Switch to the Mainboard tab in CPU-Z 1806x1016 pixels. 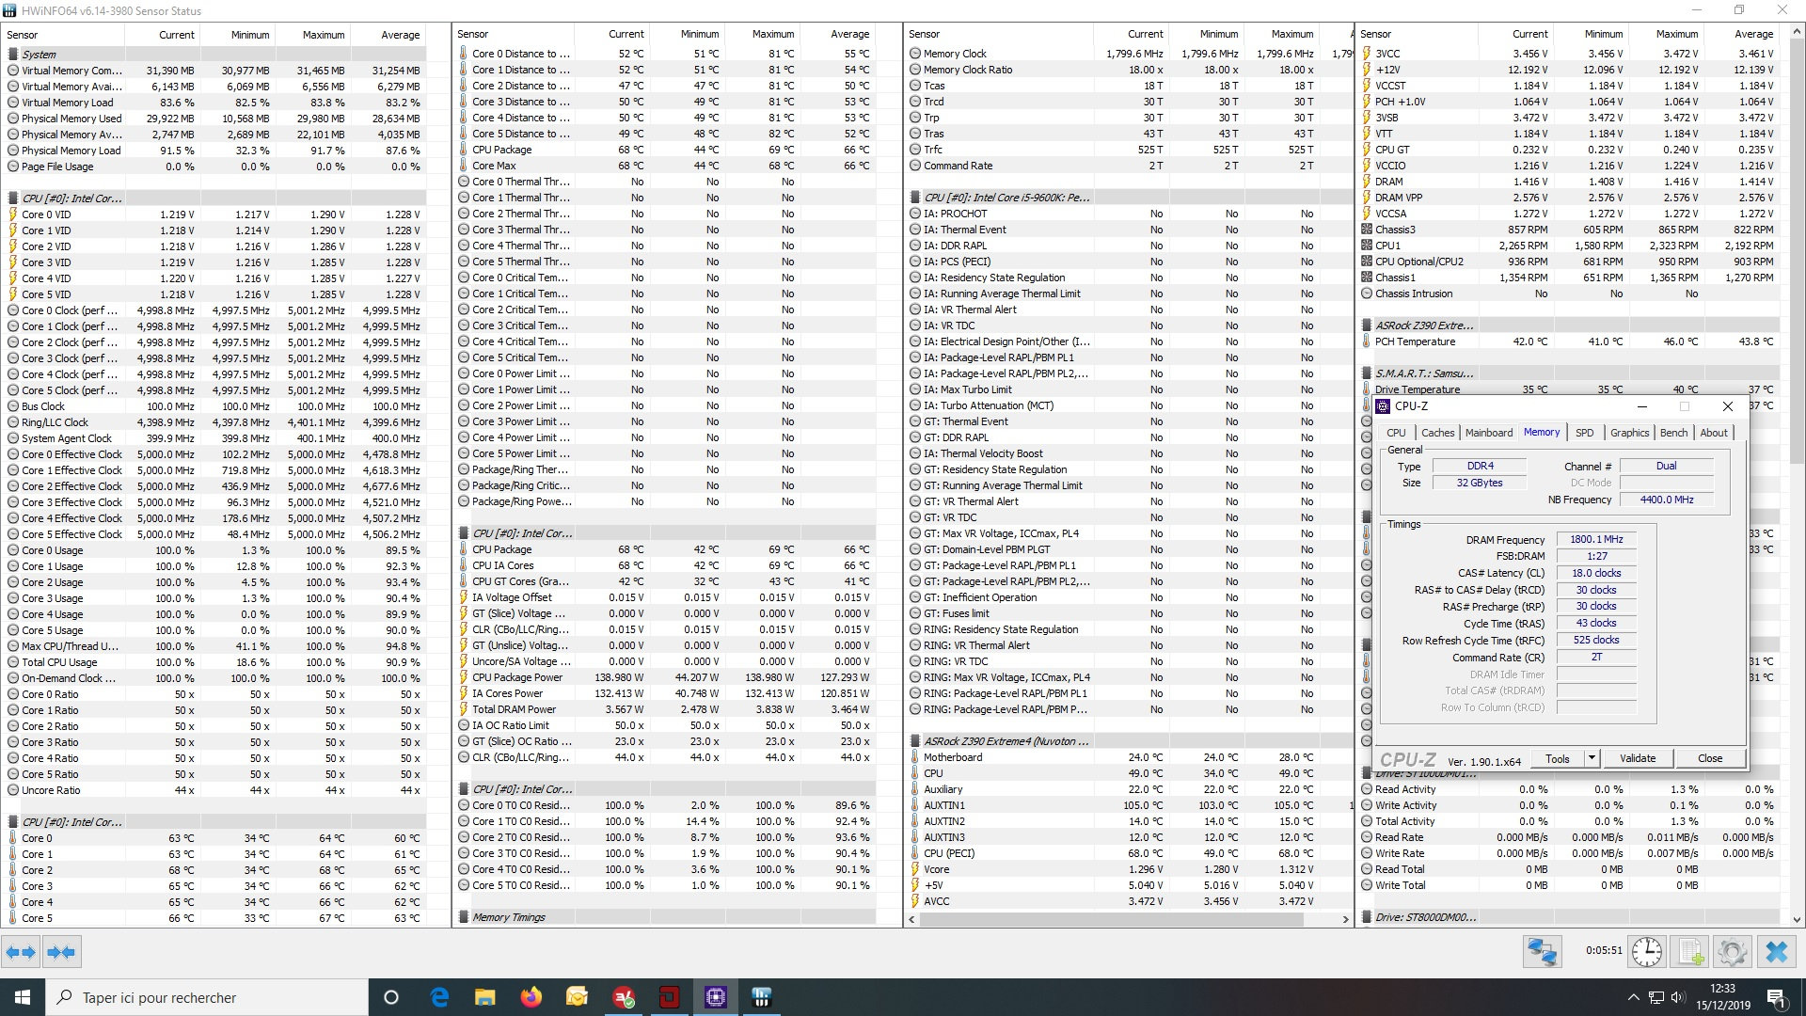(x=1489, y=433)
